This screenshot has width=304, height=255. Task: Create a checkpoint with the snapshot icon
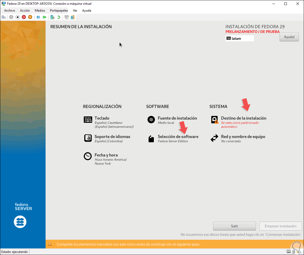52,17
